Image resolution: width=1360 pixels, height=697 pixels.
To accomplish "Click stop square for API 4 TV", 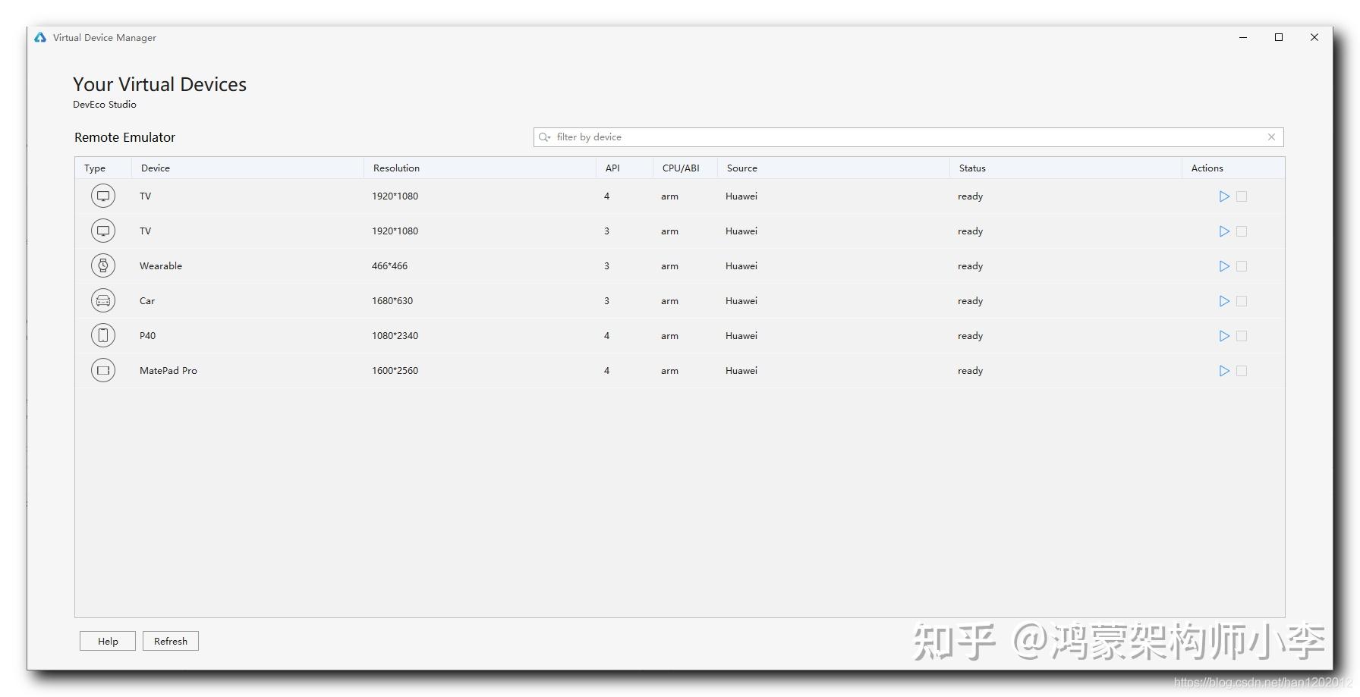I will pos(1242,196).
